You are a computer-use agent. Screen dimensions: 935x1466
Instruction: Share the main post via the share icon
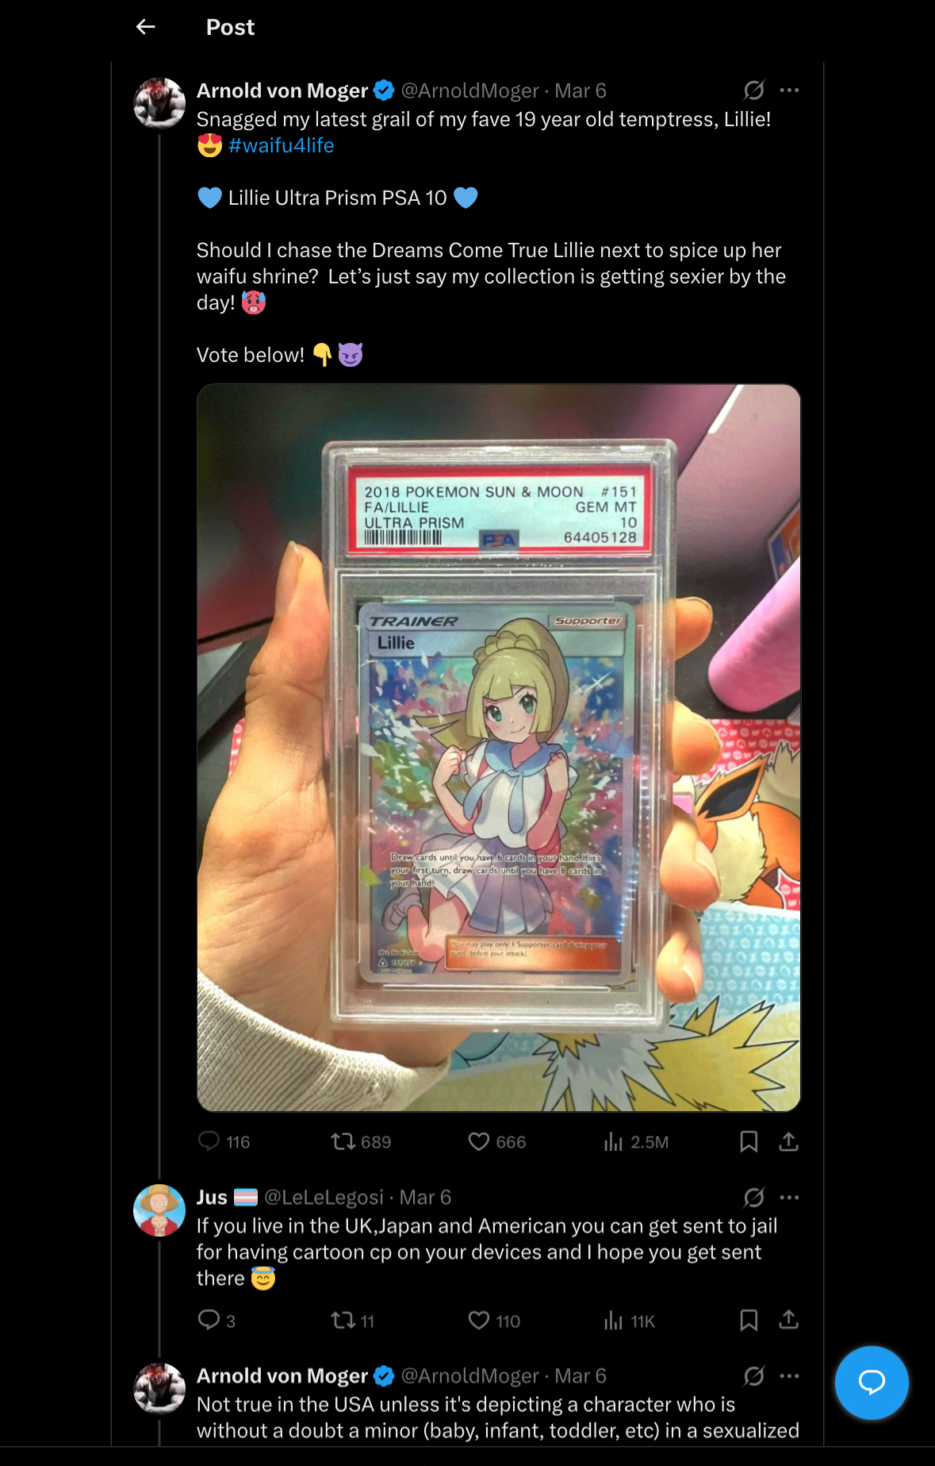tap(788, 1141)
